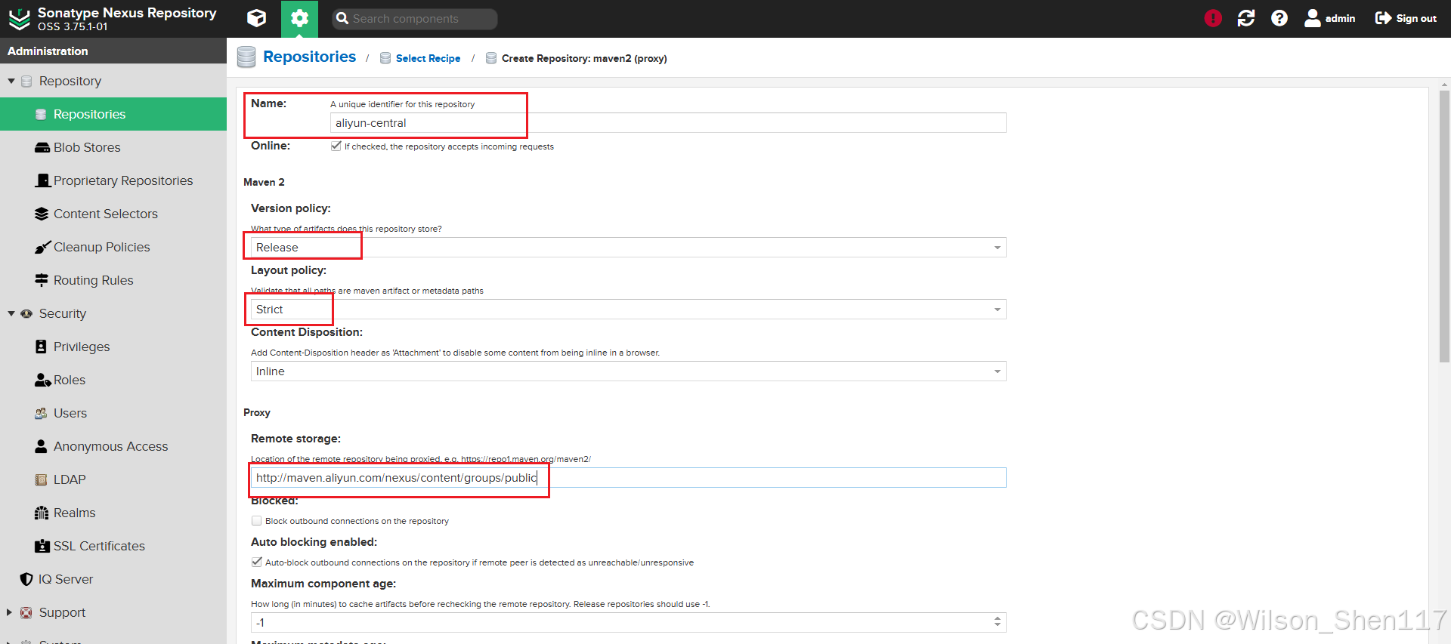The width and height of the screenshot is (1451, 644).
Task: Collapse the Security tree section
Action: pos(11,313)
